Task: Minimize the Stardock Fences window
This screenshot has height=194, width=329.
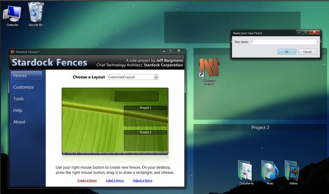Action: pyautogui.click(x=164, y=51)
